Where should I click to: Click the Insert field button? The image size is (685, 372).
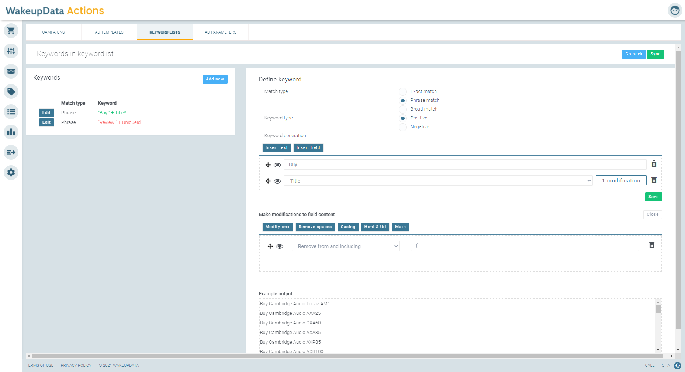[x=308, y=148]
